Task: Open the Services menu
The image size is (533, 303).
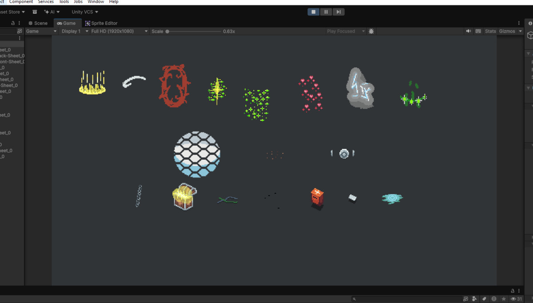Action: (x=46, y=2)
